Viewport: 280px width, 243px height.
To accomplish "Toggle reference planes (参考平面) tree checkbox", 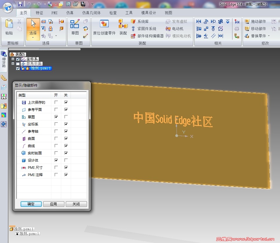I will pyautogui.click(x=18, y=64).
